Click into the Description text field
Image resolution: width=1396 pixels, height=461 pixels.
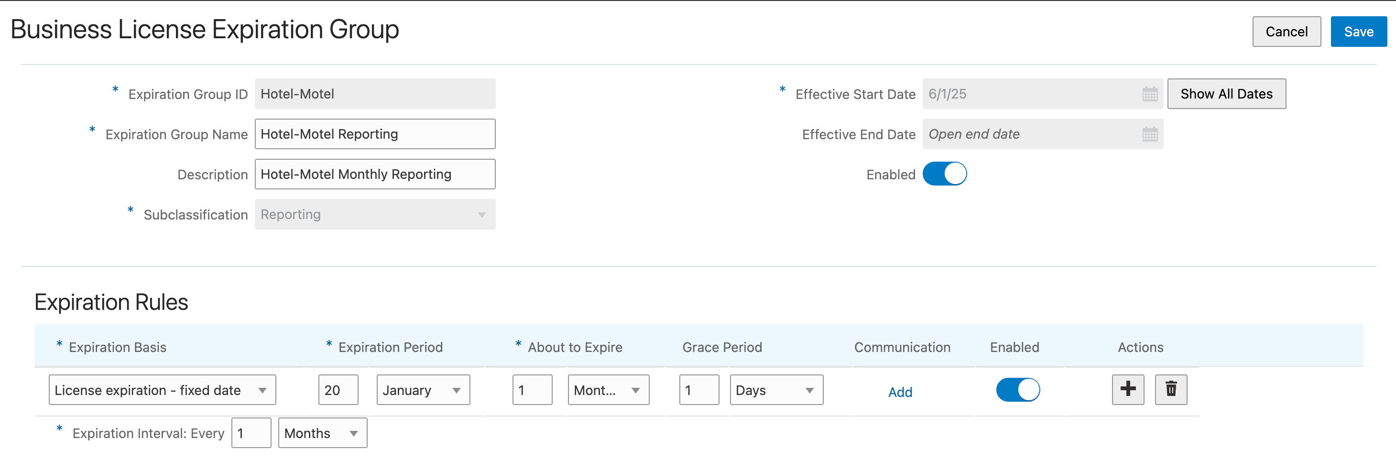(374, 174)
